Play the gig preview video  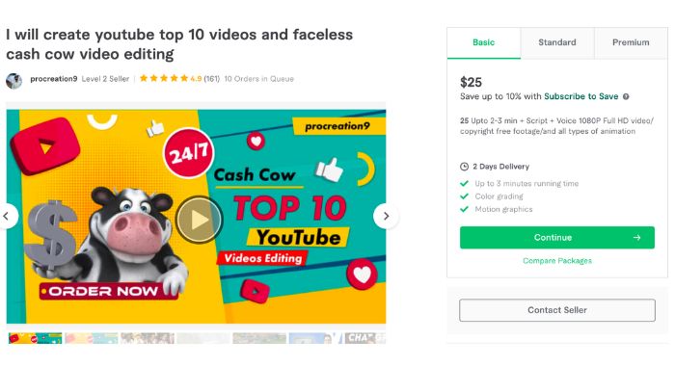[199, 220]
